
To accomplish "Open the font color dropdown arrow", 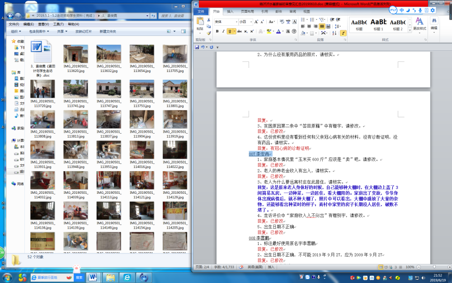I will pos(283,31).
